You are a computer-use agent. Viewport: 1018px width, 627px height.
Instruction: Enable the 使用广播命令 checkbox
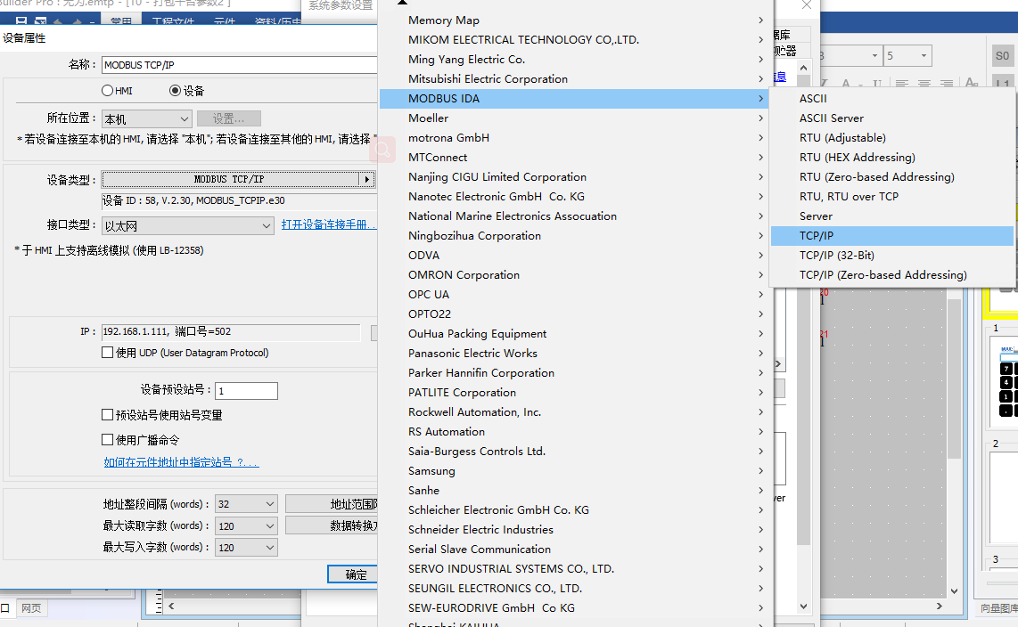[x=108, y=440]
